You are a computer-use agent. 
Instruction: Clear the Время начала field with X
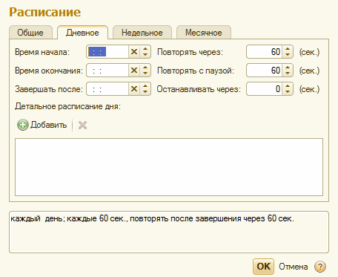[x=134, y=52]
